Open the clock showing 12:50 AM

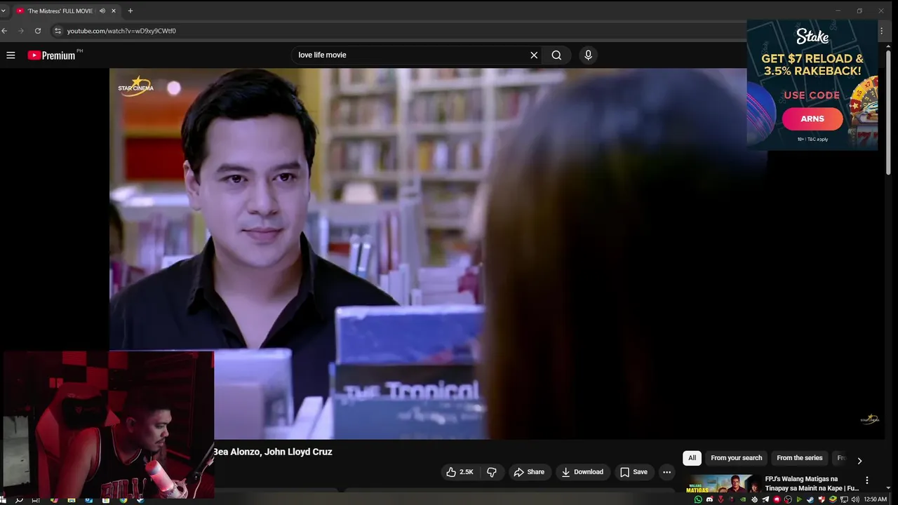(x=875, y=499)
